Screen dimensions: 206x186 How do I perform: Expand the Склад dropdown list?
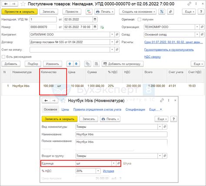point(197,35)
